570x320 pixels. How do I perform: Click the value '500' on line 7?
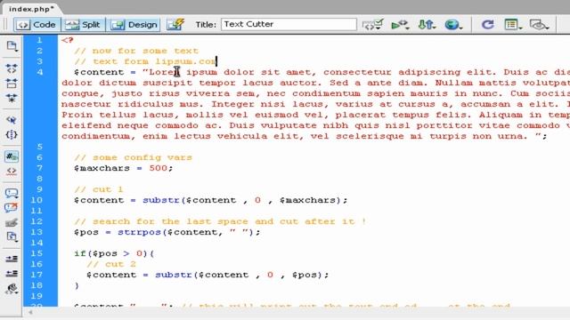[159, 168]
